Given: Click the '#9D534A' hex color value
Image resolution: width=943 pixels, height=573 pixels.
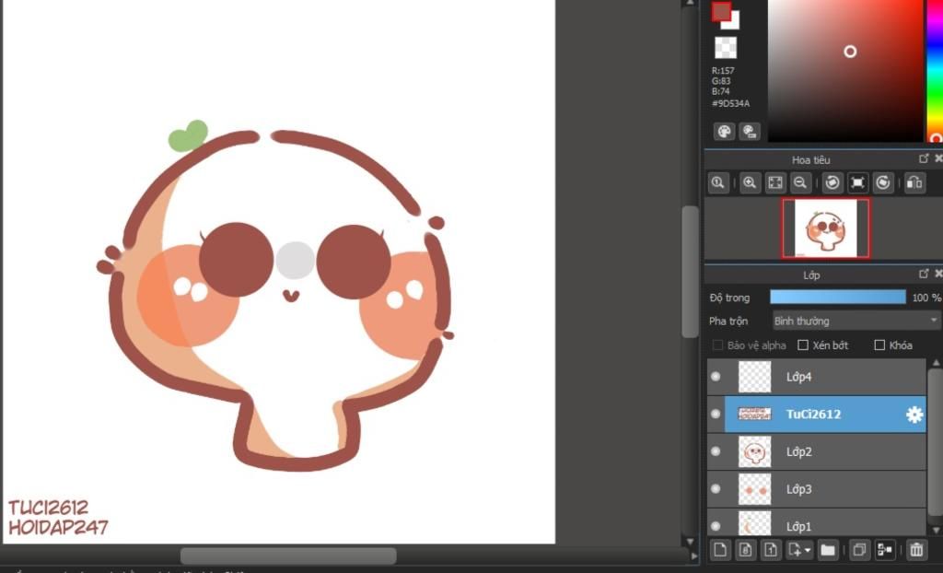Looking at the screenshot, I should (730, 103).
